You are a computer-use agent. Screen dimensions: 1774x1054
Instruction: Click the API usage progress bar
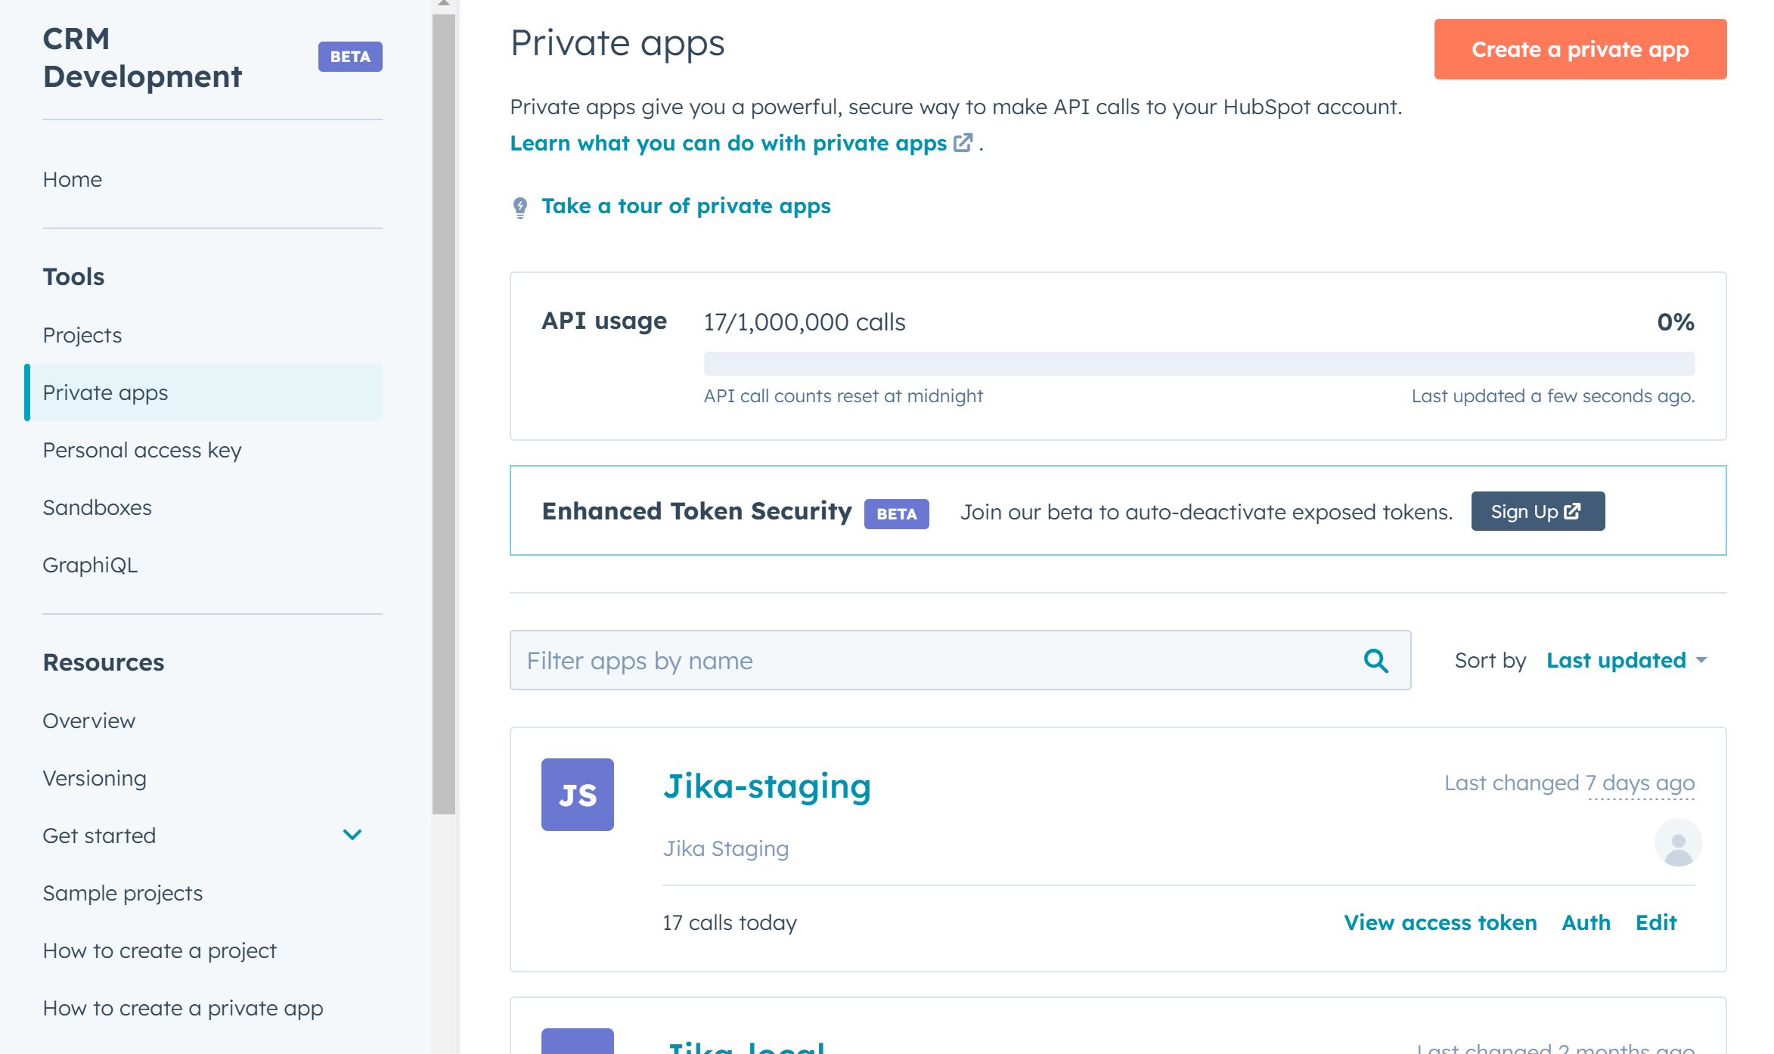[x=1199, y=364]
